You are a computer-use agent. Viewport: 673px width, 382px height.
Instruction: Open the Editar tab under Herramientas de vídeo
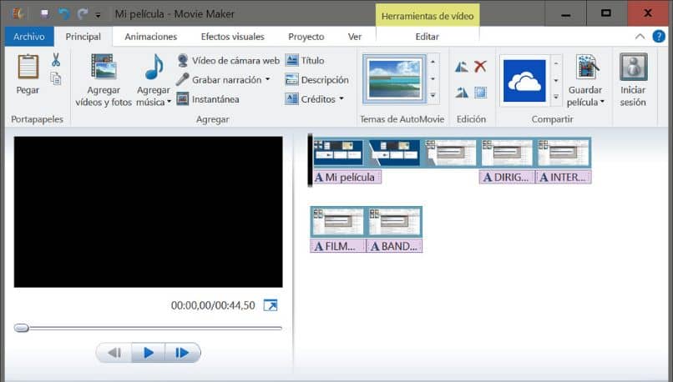pos(427,37)
